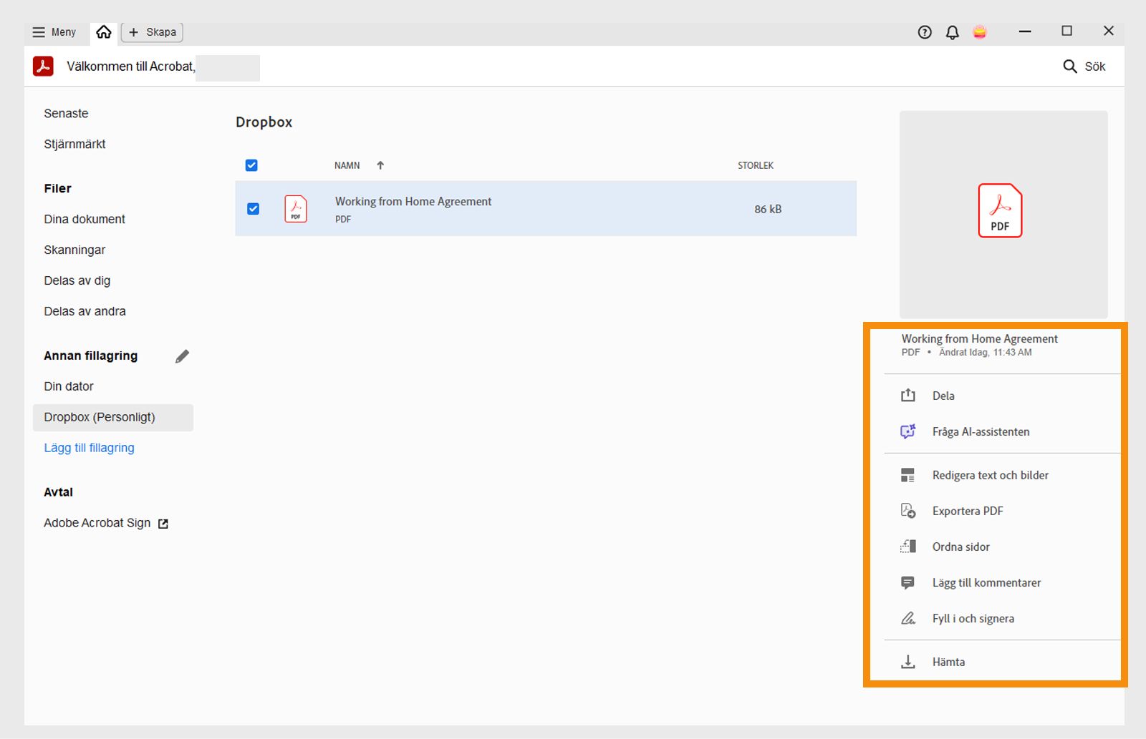
Task: Open the home icon tab
Action: click(104, 32)
